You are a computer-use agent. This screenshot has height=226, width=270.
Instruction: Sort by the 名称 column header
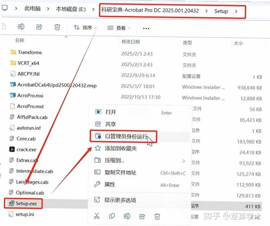pos(20,40)
